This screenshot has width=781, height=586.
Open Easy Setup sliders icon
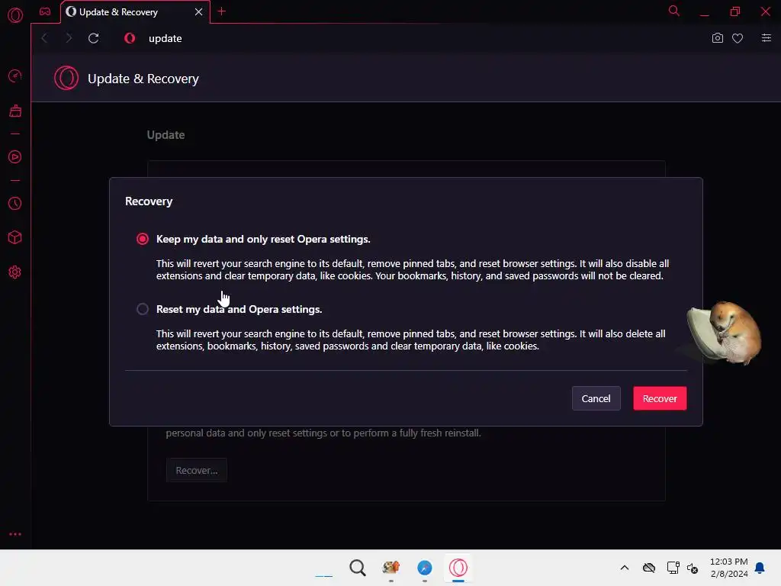tap(766, 38)
